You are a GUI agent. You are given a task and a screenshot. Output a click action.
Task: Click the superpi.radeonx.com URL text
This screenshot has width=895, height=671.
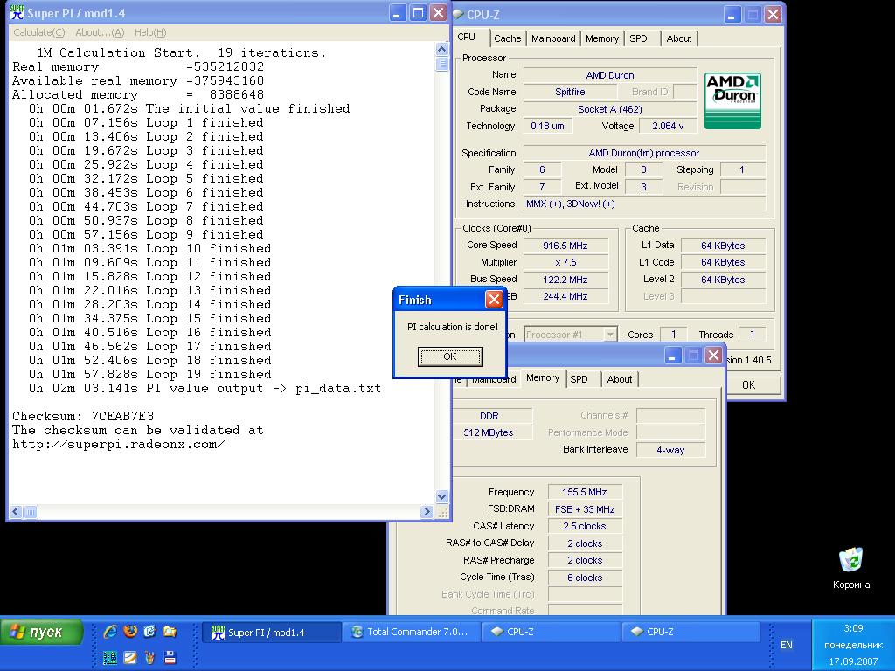(x=119, y=444)
